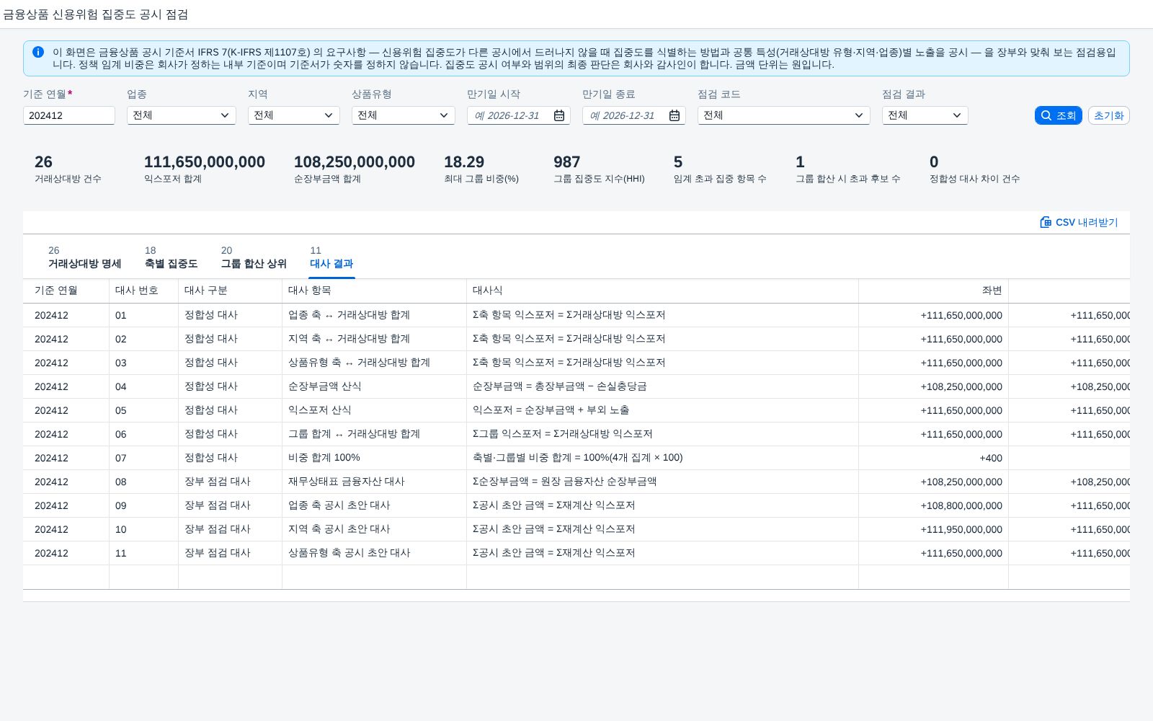Click the +108,800,000,000 좌변 value
The width and height of the screenshot is (1153, 721).
[x=961, y=505]
